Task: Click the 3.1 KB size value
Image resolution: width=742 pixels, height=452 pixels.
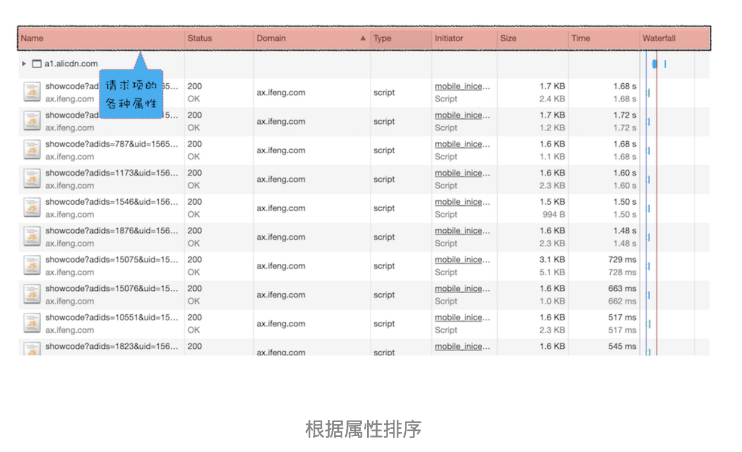Action: pos(552,260)
